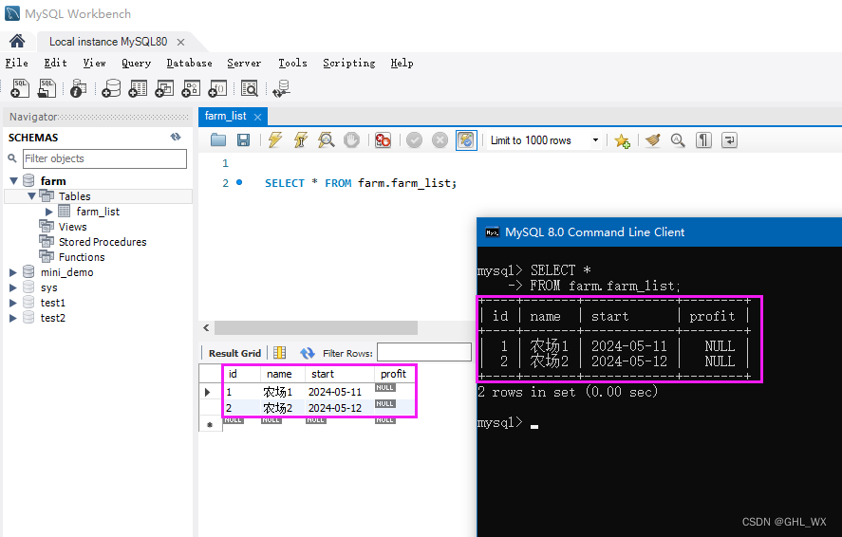Click the start column header in results
The height and width of the screenshot is (537, 842).
pos(340,374)
